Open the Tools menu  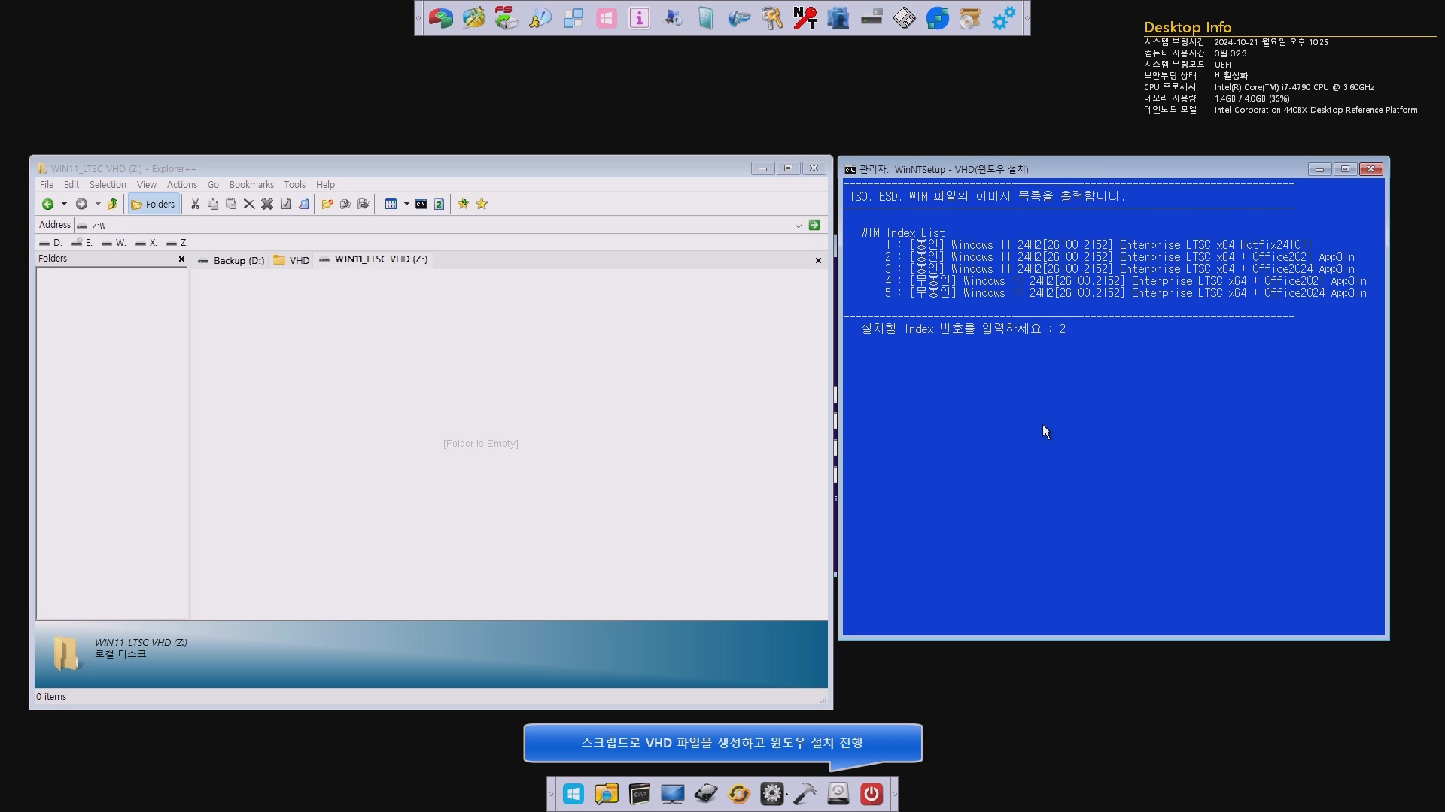(295, 184)
